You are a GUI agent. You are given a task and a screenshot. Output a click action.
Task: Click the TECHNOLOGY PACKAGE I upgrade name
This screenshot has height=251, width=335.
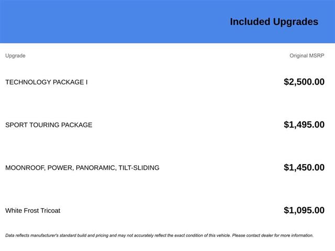coord(47,82)
